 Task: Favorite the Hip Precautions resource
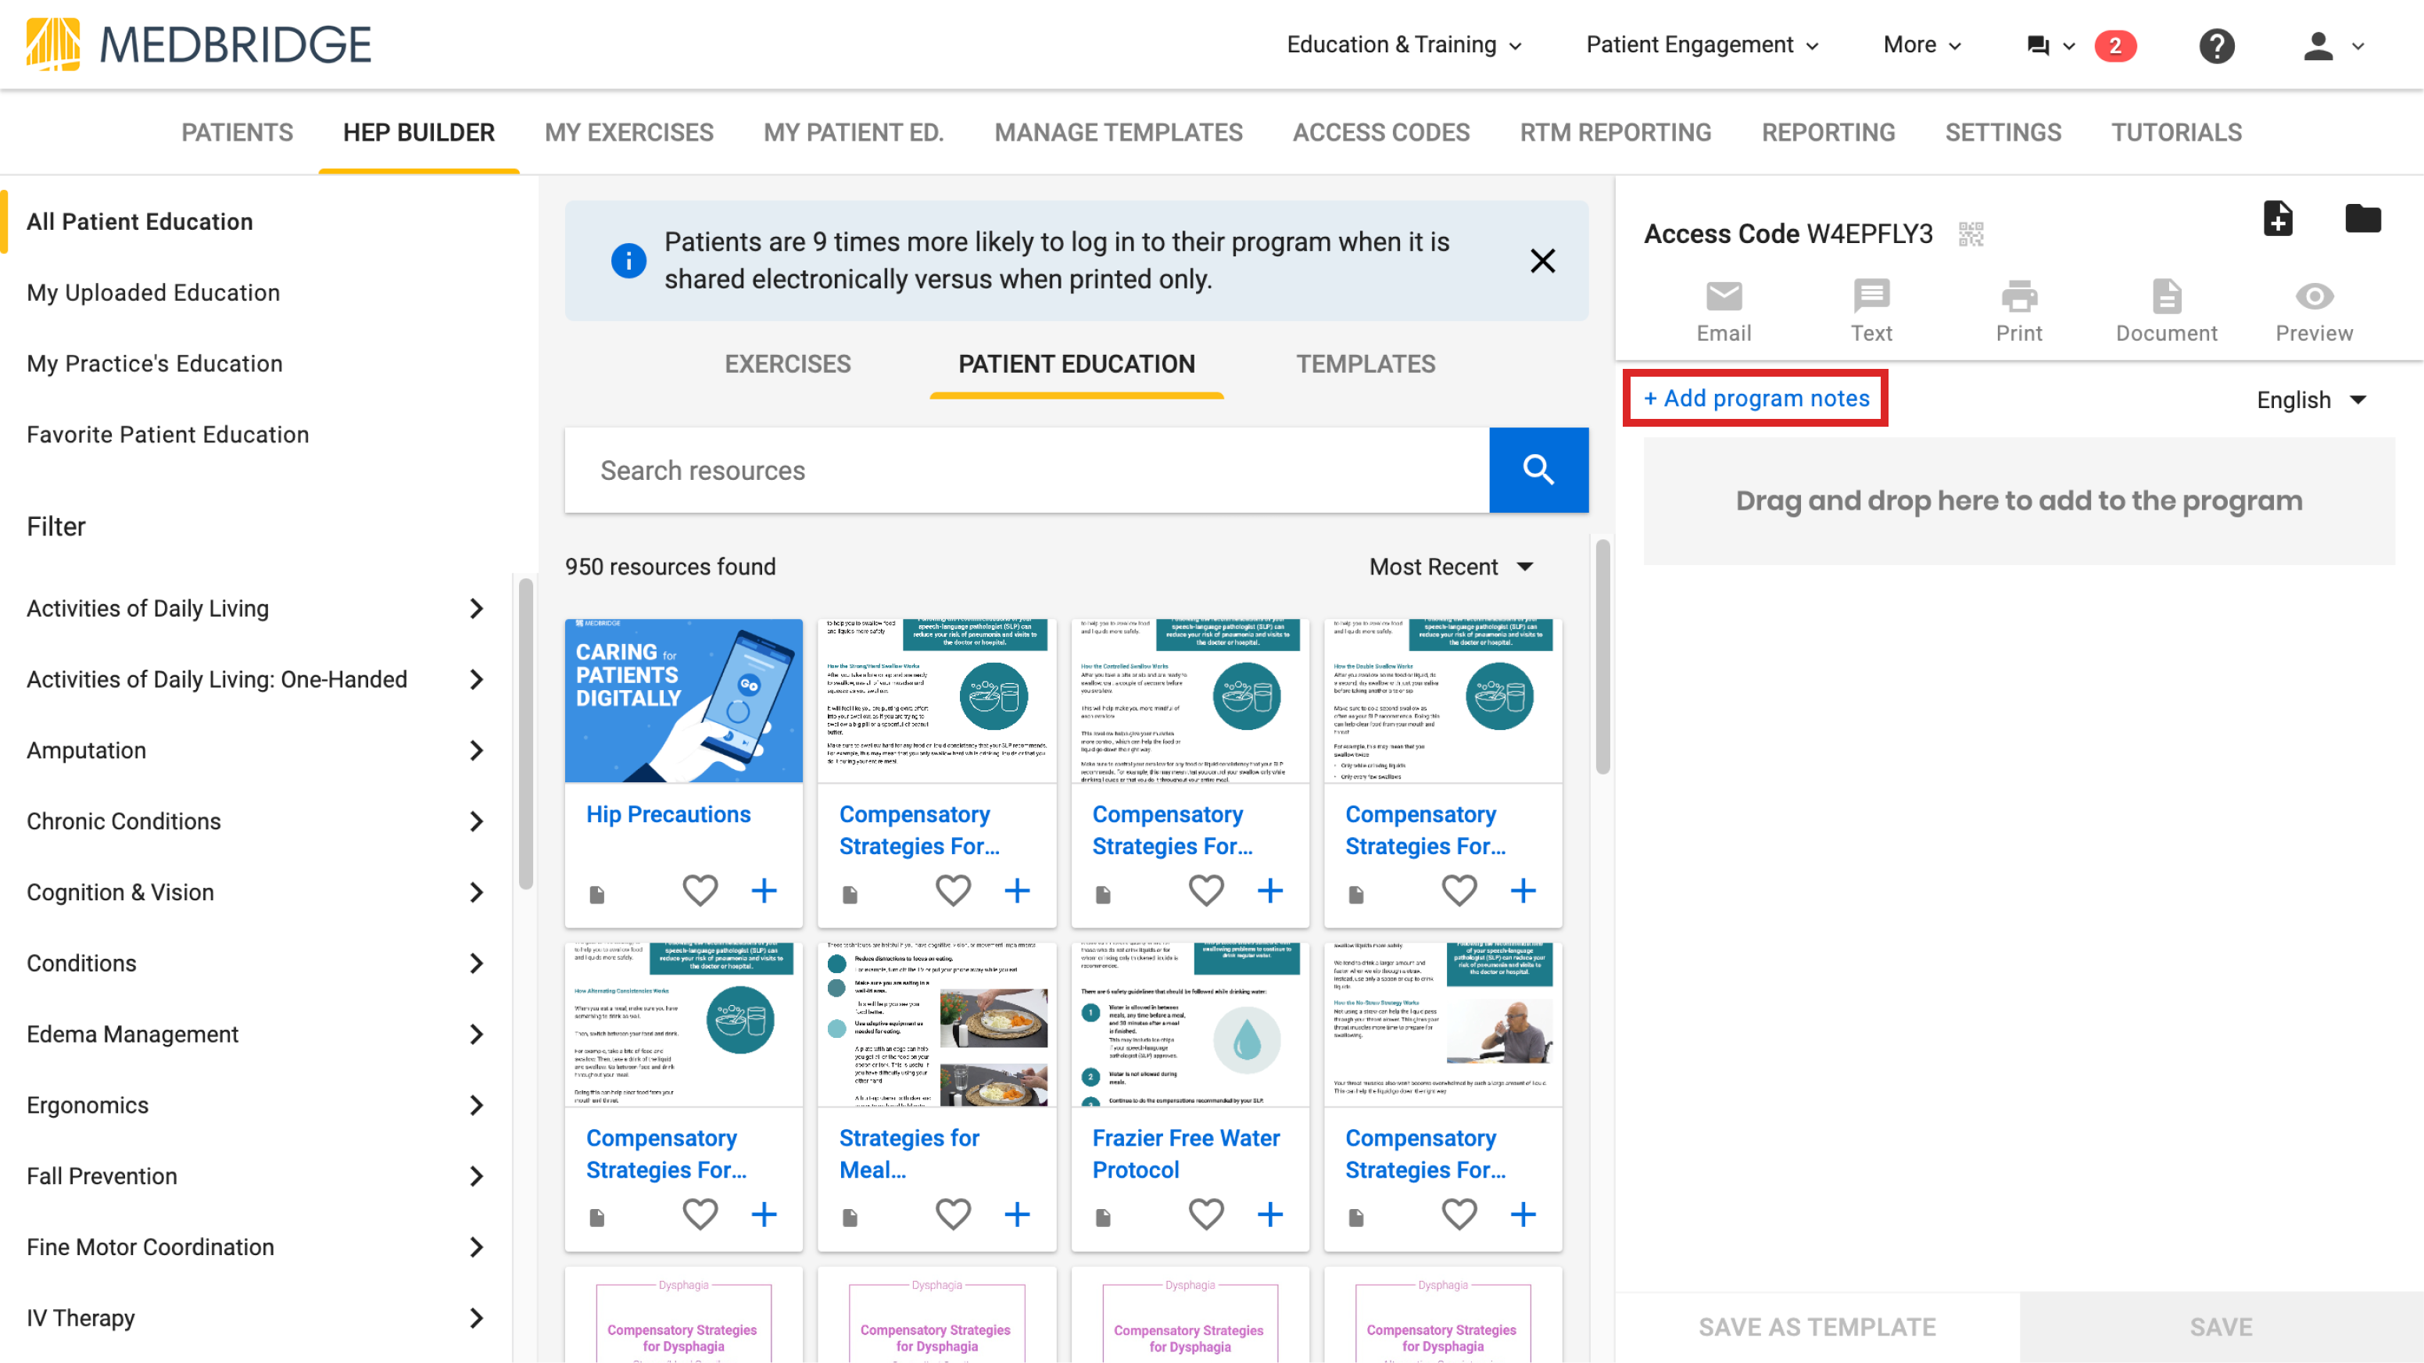(x=700, y=890)
